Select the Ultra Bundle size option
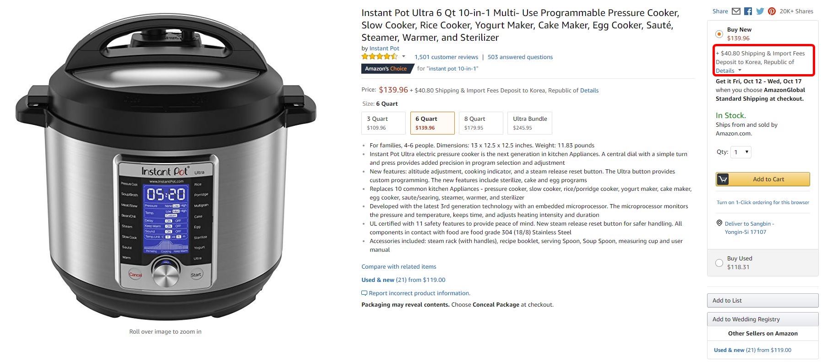The image size is (822, 362). pyautogui.click(x=530, y=123)
